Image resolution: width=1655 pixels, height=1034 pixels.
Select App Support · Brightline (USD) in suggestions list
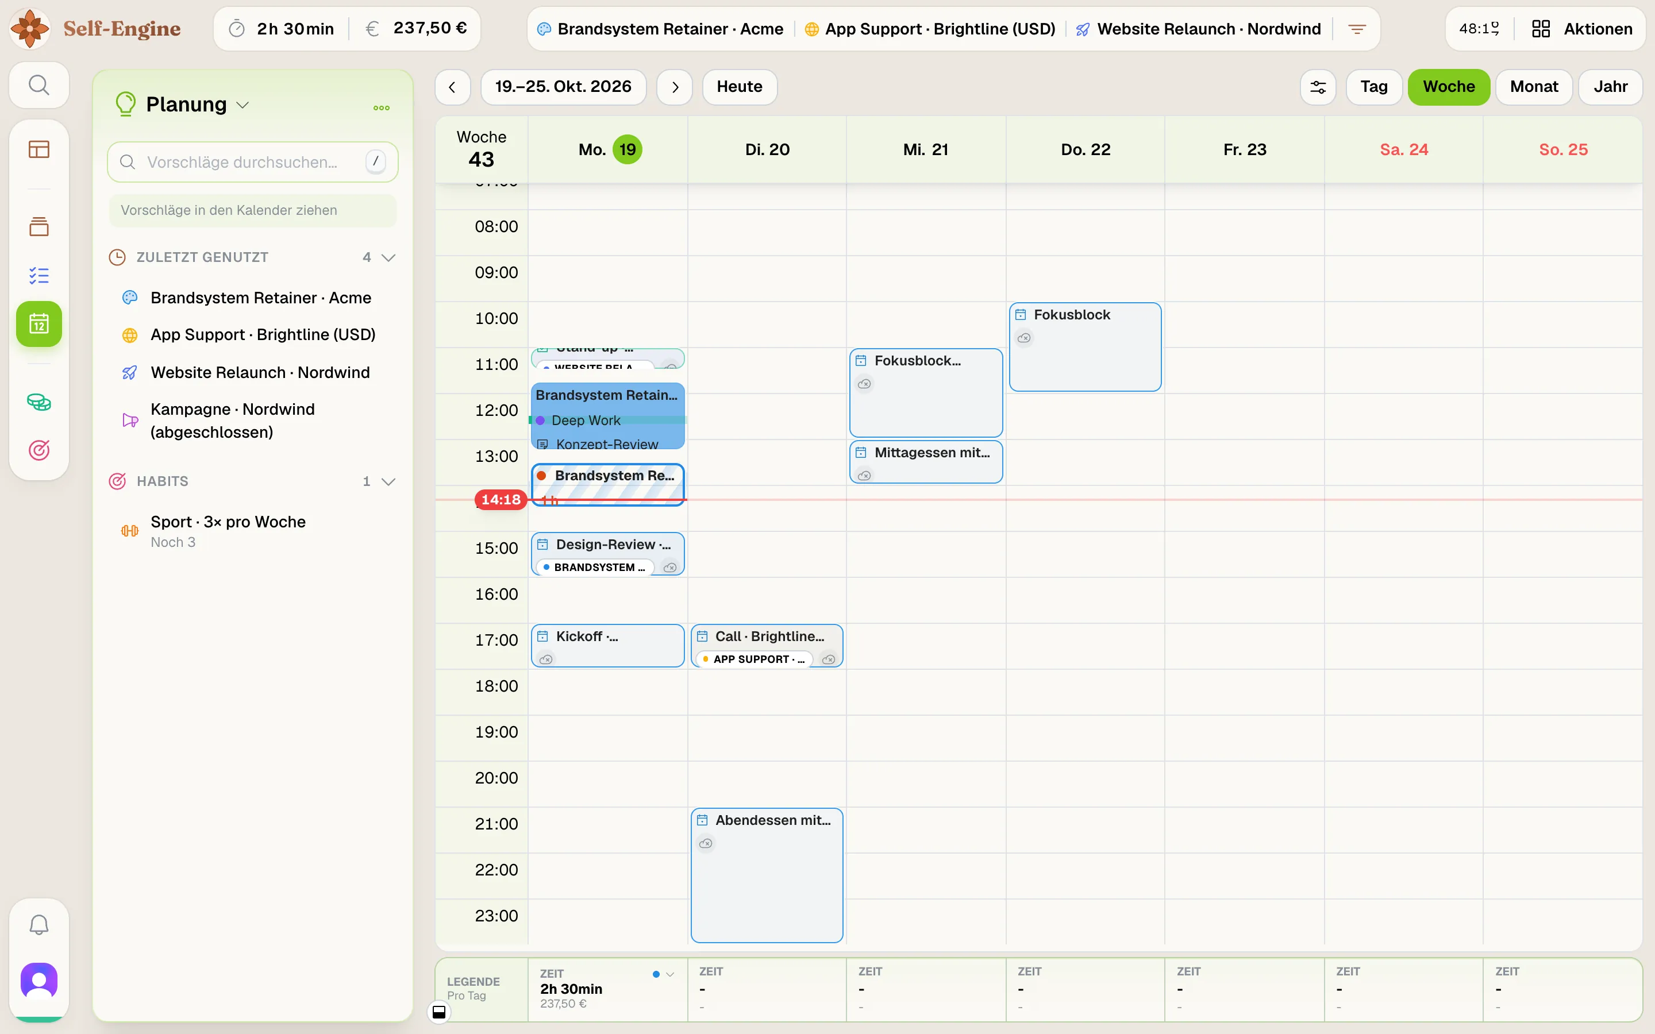[x=252, y=334]
